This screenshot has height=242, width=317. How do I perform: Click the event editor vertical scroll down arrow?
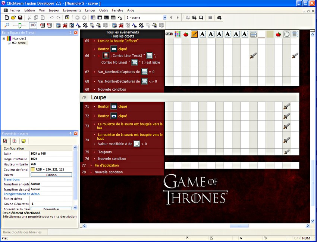tap(313, 221)
